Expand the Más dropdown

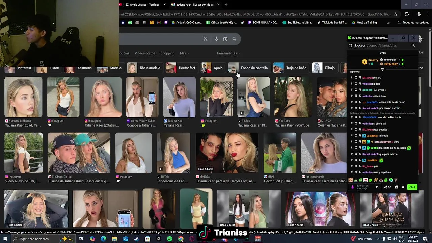[184, 53]
